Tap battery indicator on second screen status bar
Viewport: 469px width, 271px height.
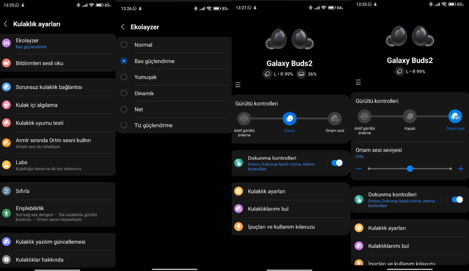(217, 9)
